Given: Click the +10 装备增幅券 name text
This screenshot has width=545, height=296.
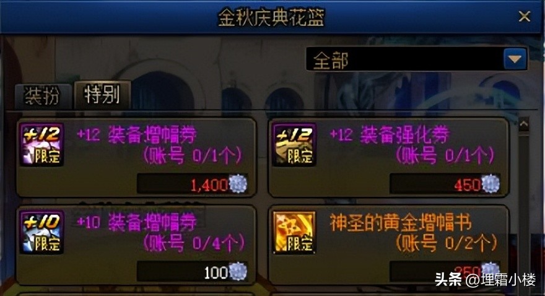Looking at the screenshot, I should point(137,223).
